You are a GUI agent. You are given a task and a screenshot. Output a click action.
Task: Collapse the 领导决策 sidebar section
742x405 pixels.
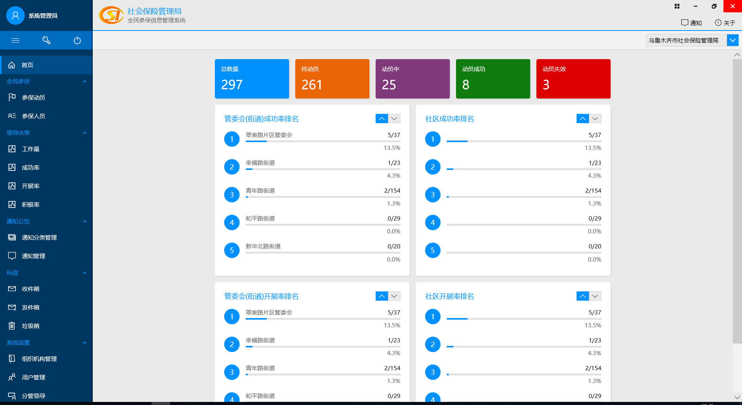pyautogui.click(x=85, y=133)
